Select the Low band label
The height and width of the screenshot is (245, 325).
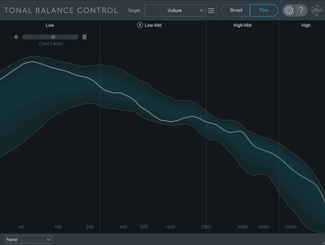50,25
